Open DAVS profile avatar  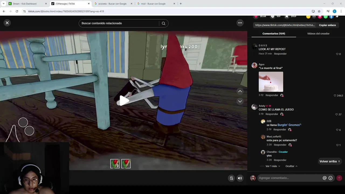click(254, 47)
